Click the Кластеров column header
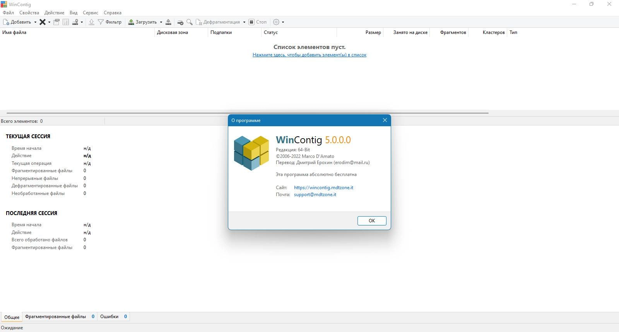The height and width of the screenshot is (332, 619). tap(487, 32)
